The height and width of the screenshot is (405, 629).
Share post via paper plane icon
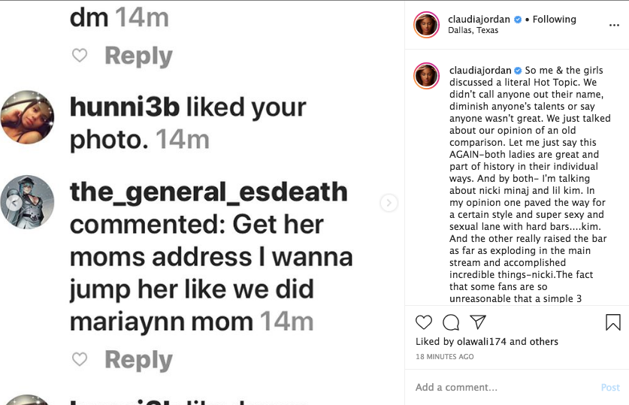click(x=477, y=322)
